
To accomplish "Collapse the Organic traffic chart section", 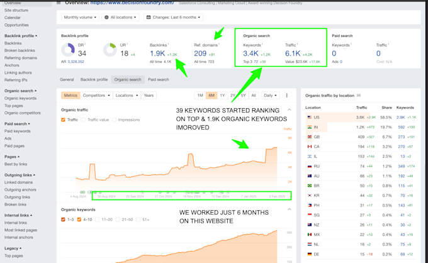I will tap(290, 109).
